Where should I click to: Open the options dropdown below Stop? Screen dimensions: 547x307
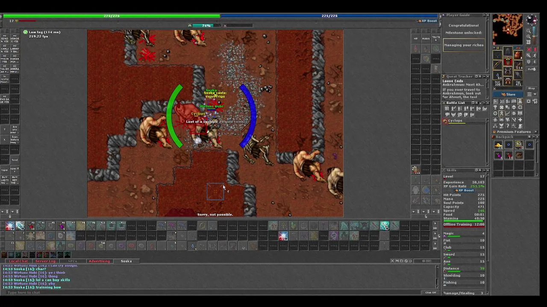click(531, 94)
